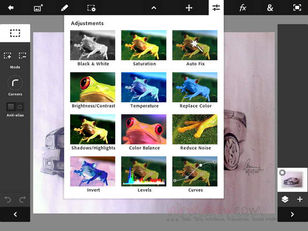Collapse the left tool panel arrow

[15, 214]
